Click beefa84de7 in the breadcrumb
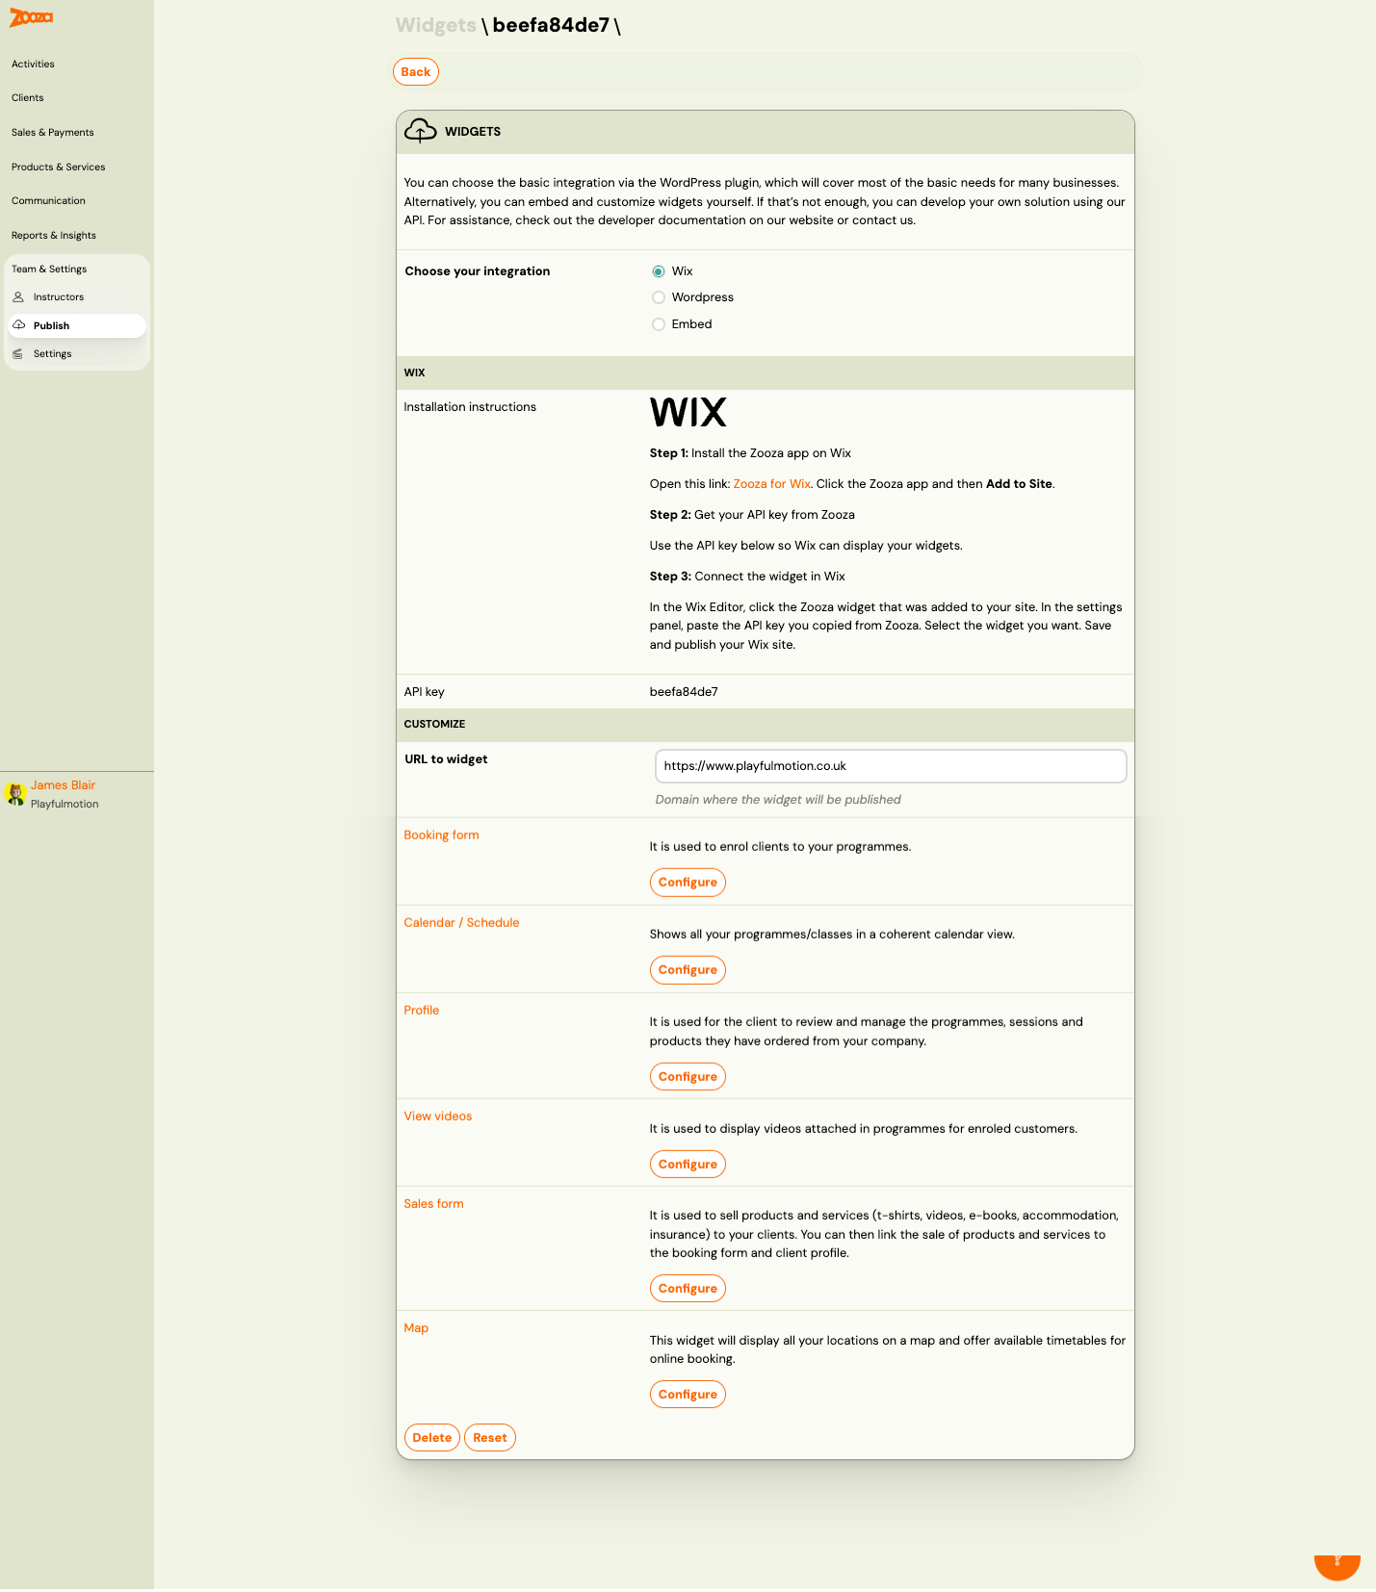 pos(551,25)
